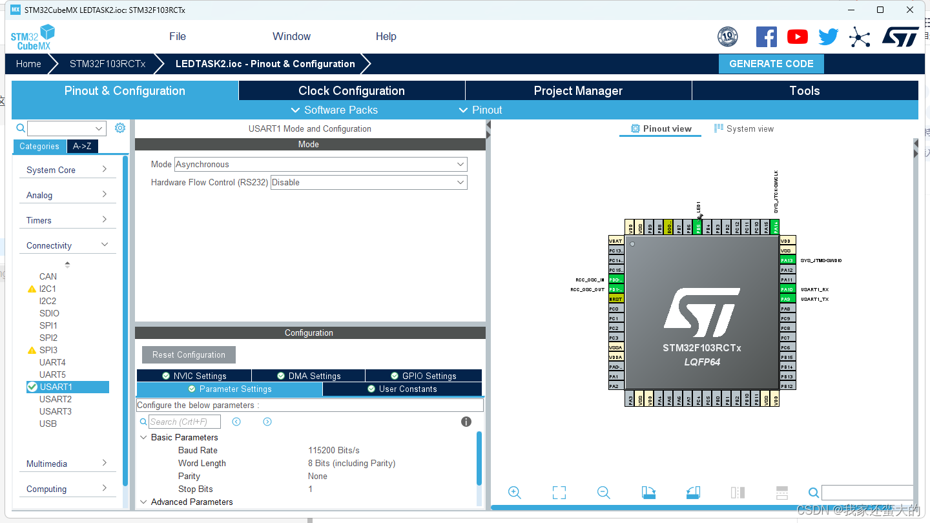This screenshot has width=930, height=523.
Task: Toggle the USART1 enabled checkmark
Action: 32,387
